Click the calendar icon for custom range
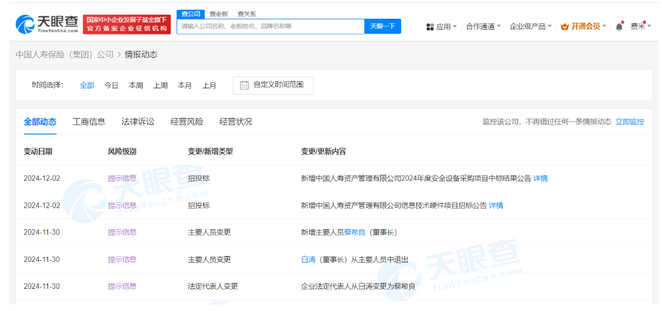662x311 pixels. point(244,85)
